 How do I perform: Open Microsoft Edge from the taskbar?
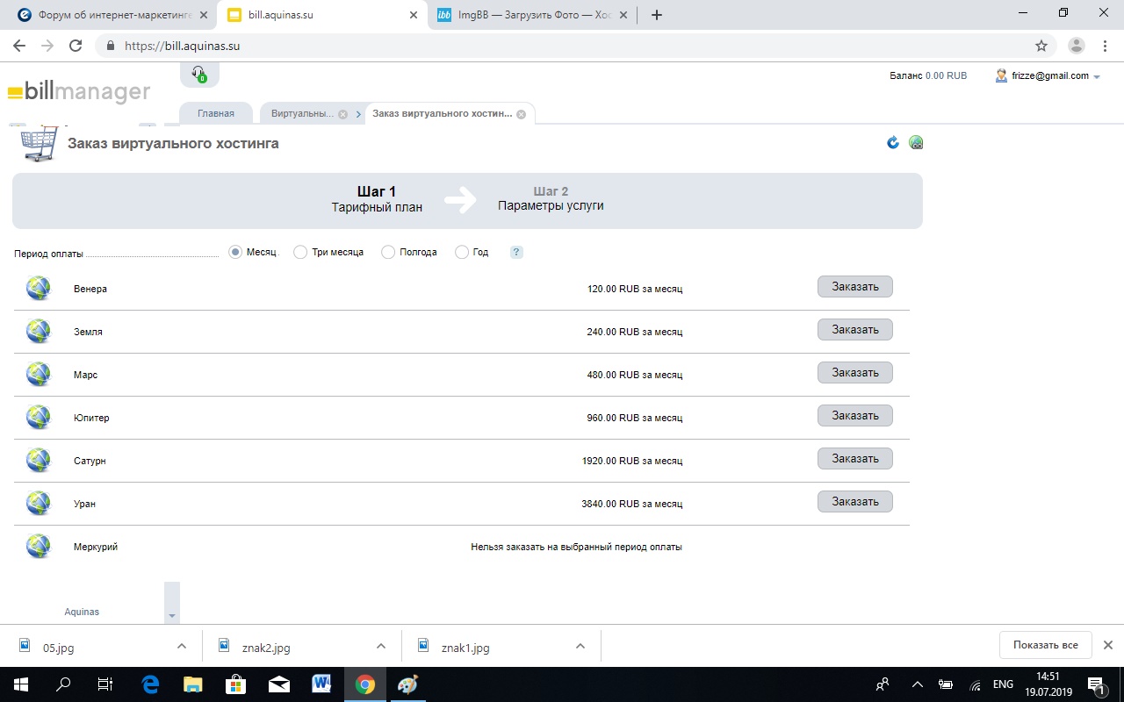151,684
